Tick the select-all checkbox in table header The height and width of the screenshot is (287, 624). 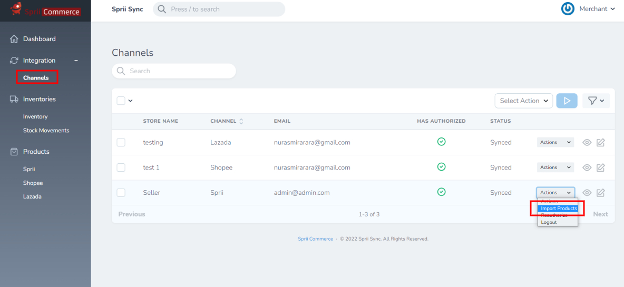(x=121, y=101)
